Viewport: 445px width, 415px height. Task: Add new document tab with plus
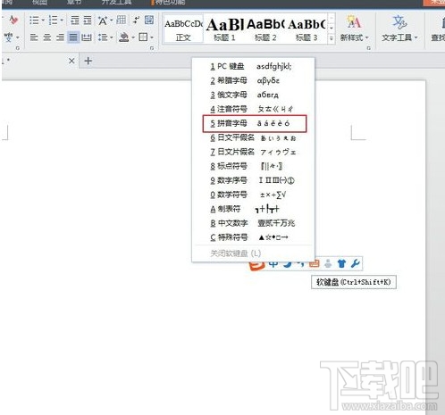88,61
